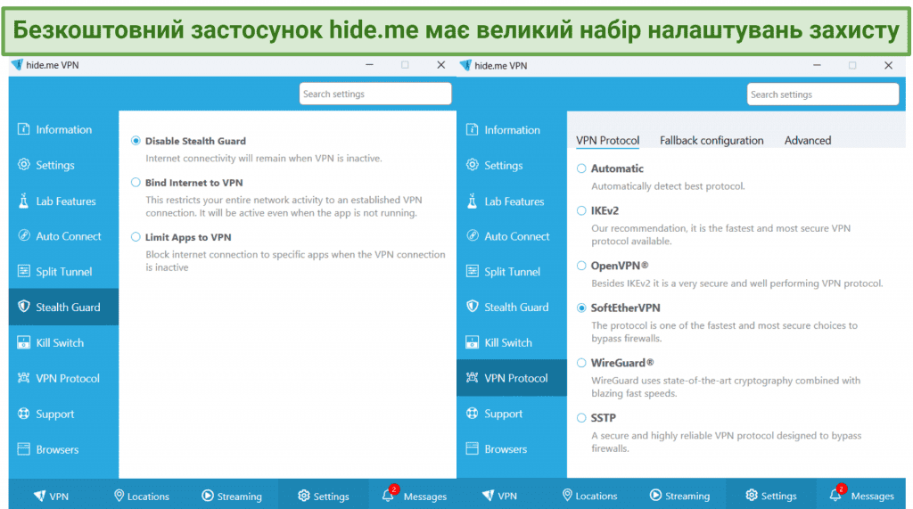This screenshot has height=509, width=913.
Task: Choose OpenVPN protocol radio button
Action: [x=581, y=266]
